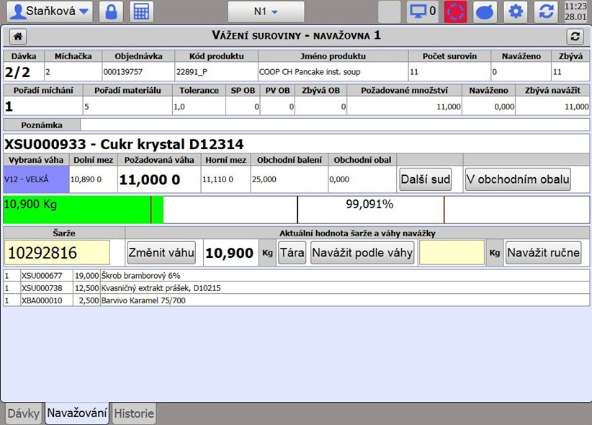Open the Historie tab
Image resolution: width=592 pixels, height=425 pixels.
point(134,413)
